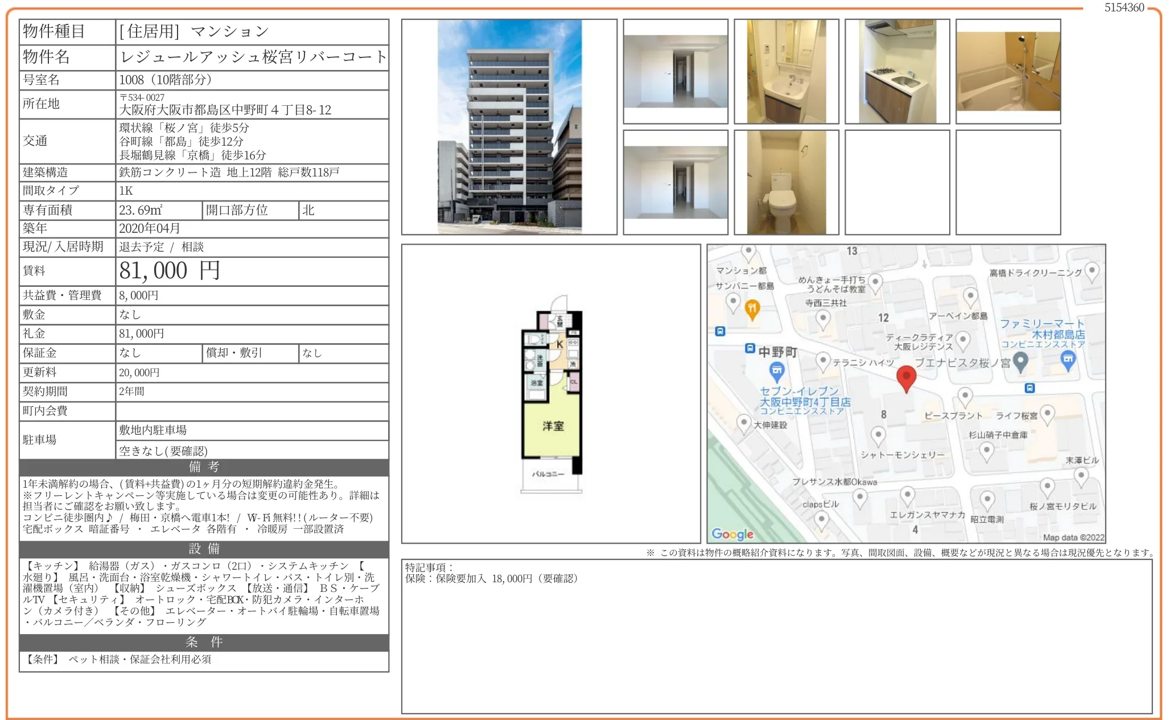Click the Google logo on map
This screenshot has width=1170, height=720.
(732, 534)
